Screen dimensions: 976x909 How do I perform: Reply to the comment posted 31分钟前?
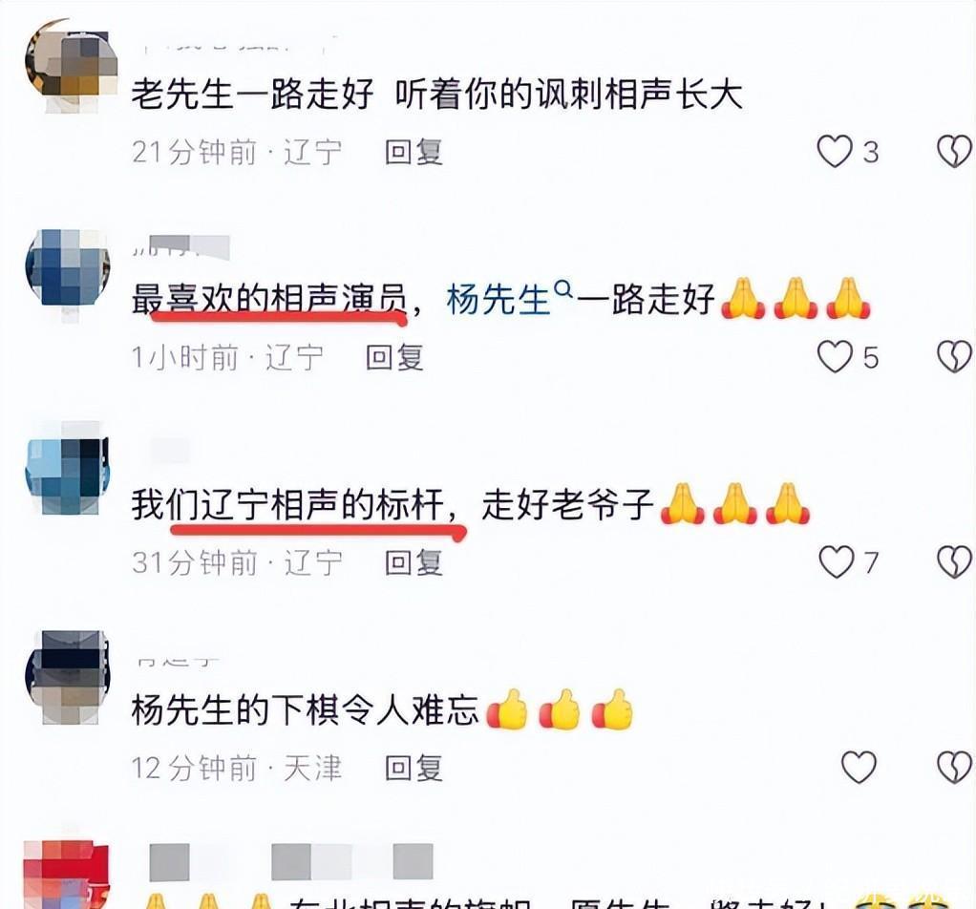[414, 563]
